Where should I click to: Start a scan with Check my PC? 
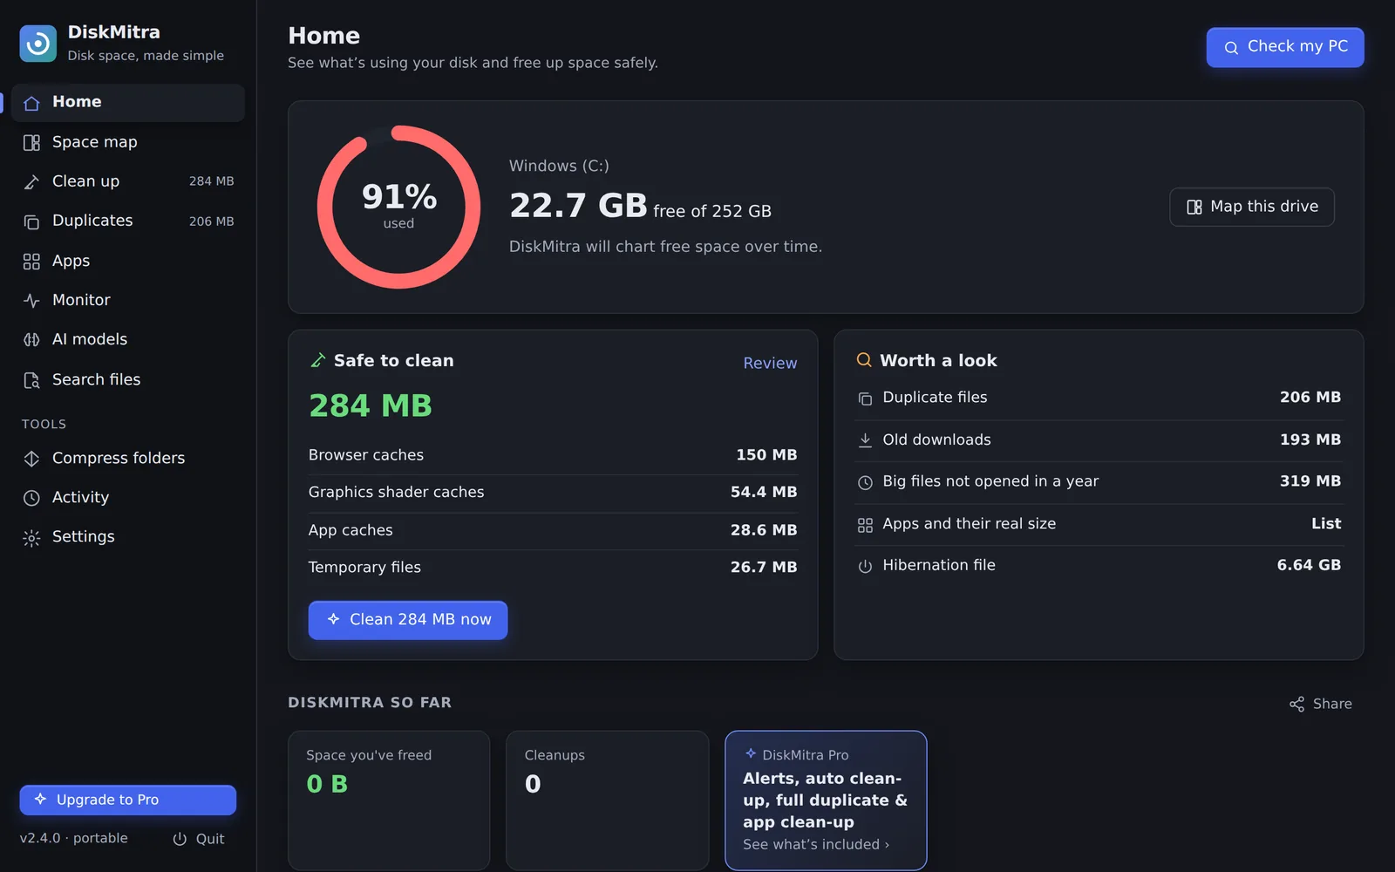1285,47
